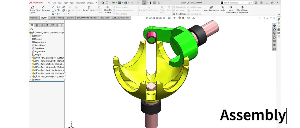Select the Line sketch tool
300x128 pixels.
(53, 7)
